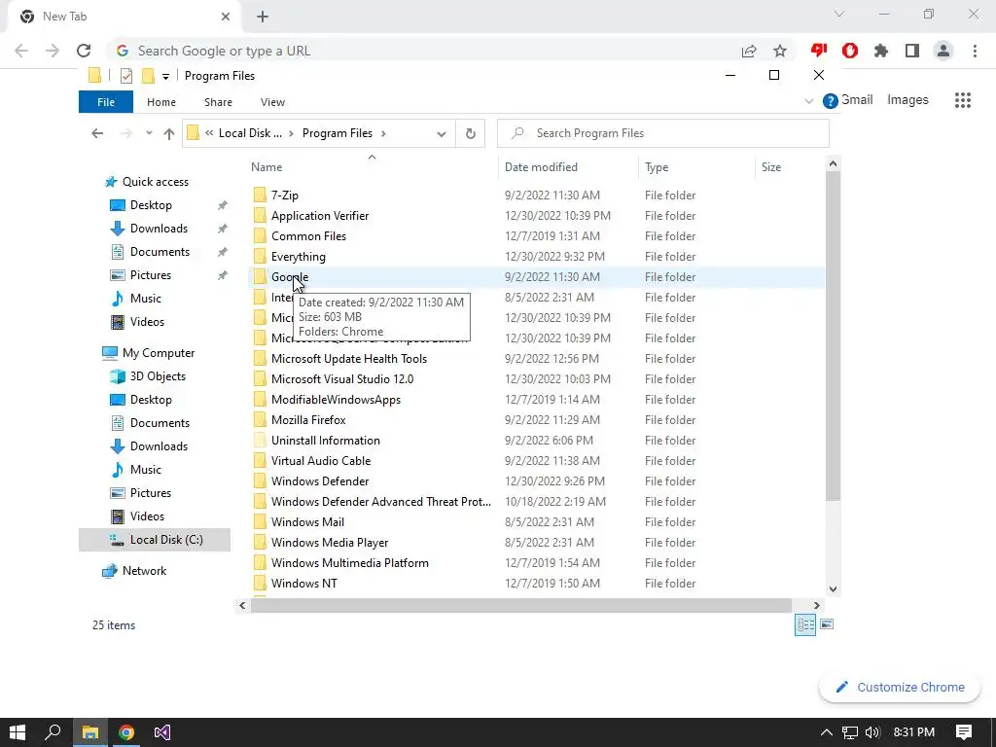Open the notification center icon
Image resolution: width=996 pixels, height=747 pixels.
coord(964,732)
